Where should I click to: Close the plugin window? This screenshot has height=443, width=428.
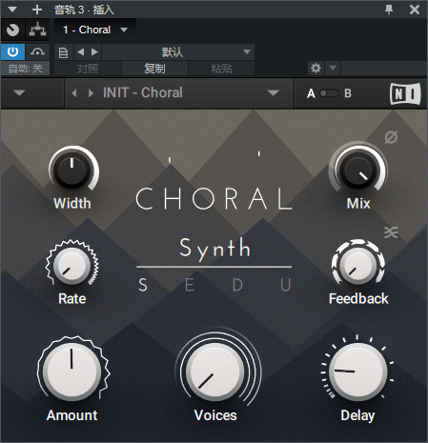[415, 10]
